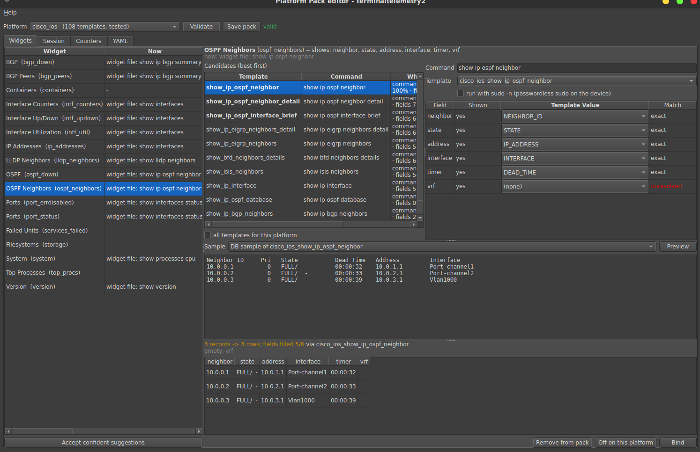Click the widget list horizontal scrollbar thumb
Viewport: 700px width, 452px height.
tap(42, 431)
